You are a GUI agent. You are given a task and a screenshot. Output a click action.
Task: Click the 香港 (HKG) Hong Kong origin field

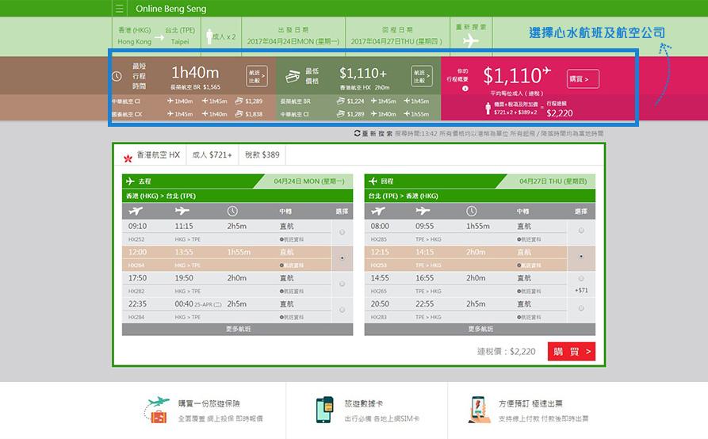135,36
